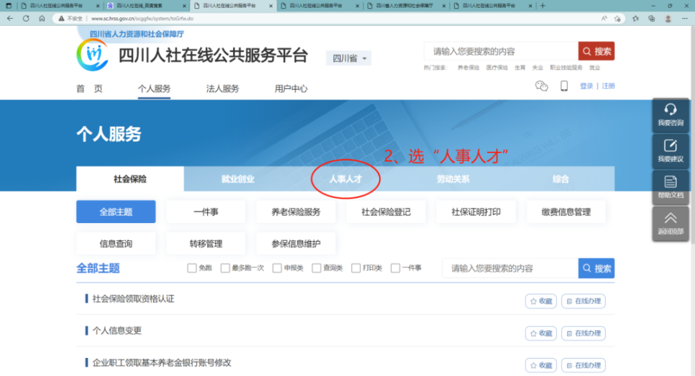Enable the 免跑 filter checkbox
Viewport: 695px width, 376px height.
click(192, 268)
